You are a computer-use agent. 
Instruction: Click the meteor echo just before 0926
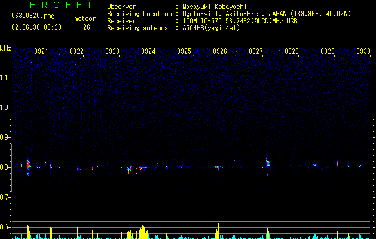217,167
